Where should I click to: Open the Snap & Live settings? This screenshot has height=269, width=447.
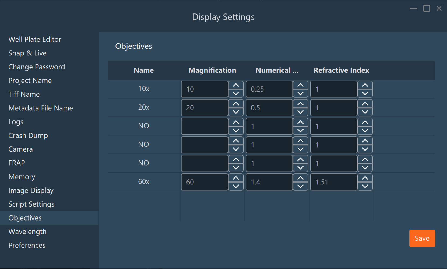pyautogui.click(x=27, y=53)
